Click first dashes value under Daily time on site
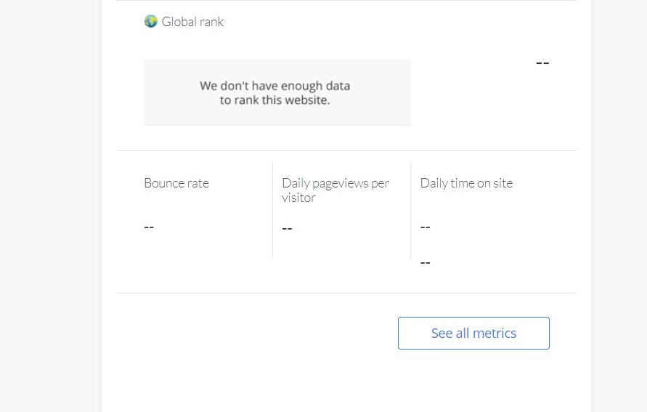Screen dimensions: 647x412 425,227
